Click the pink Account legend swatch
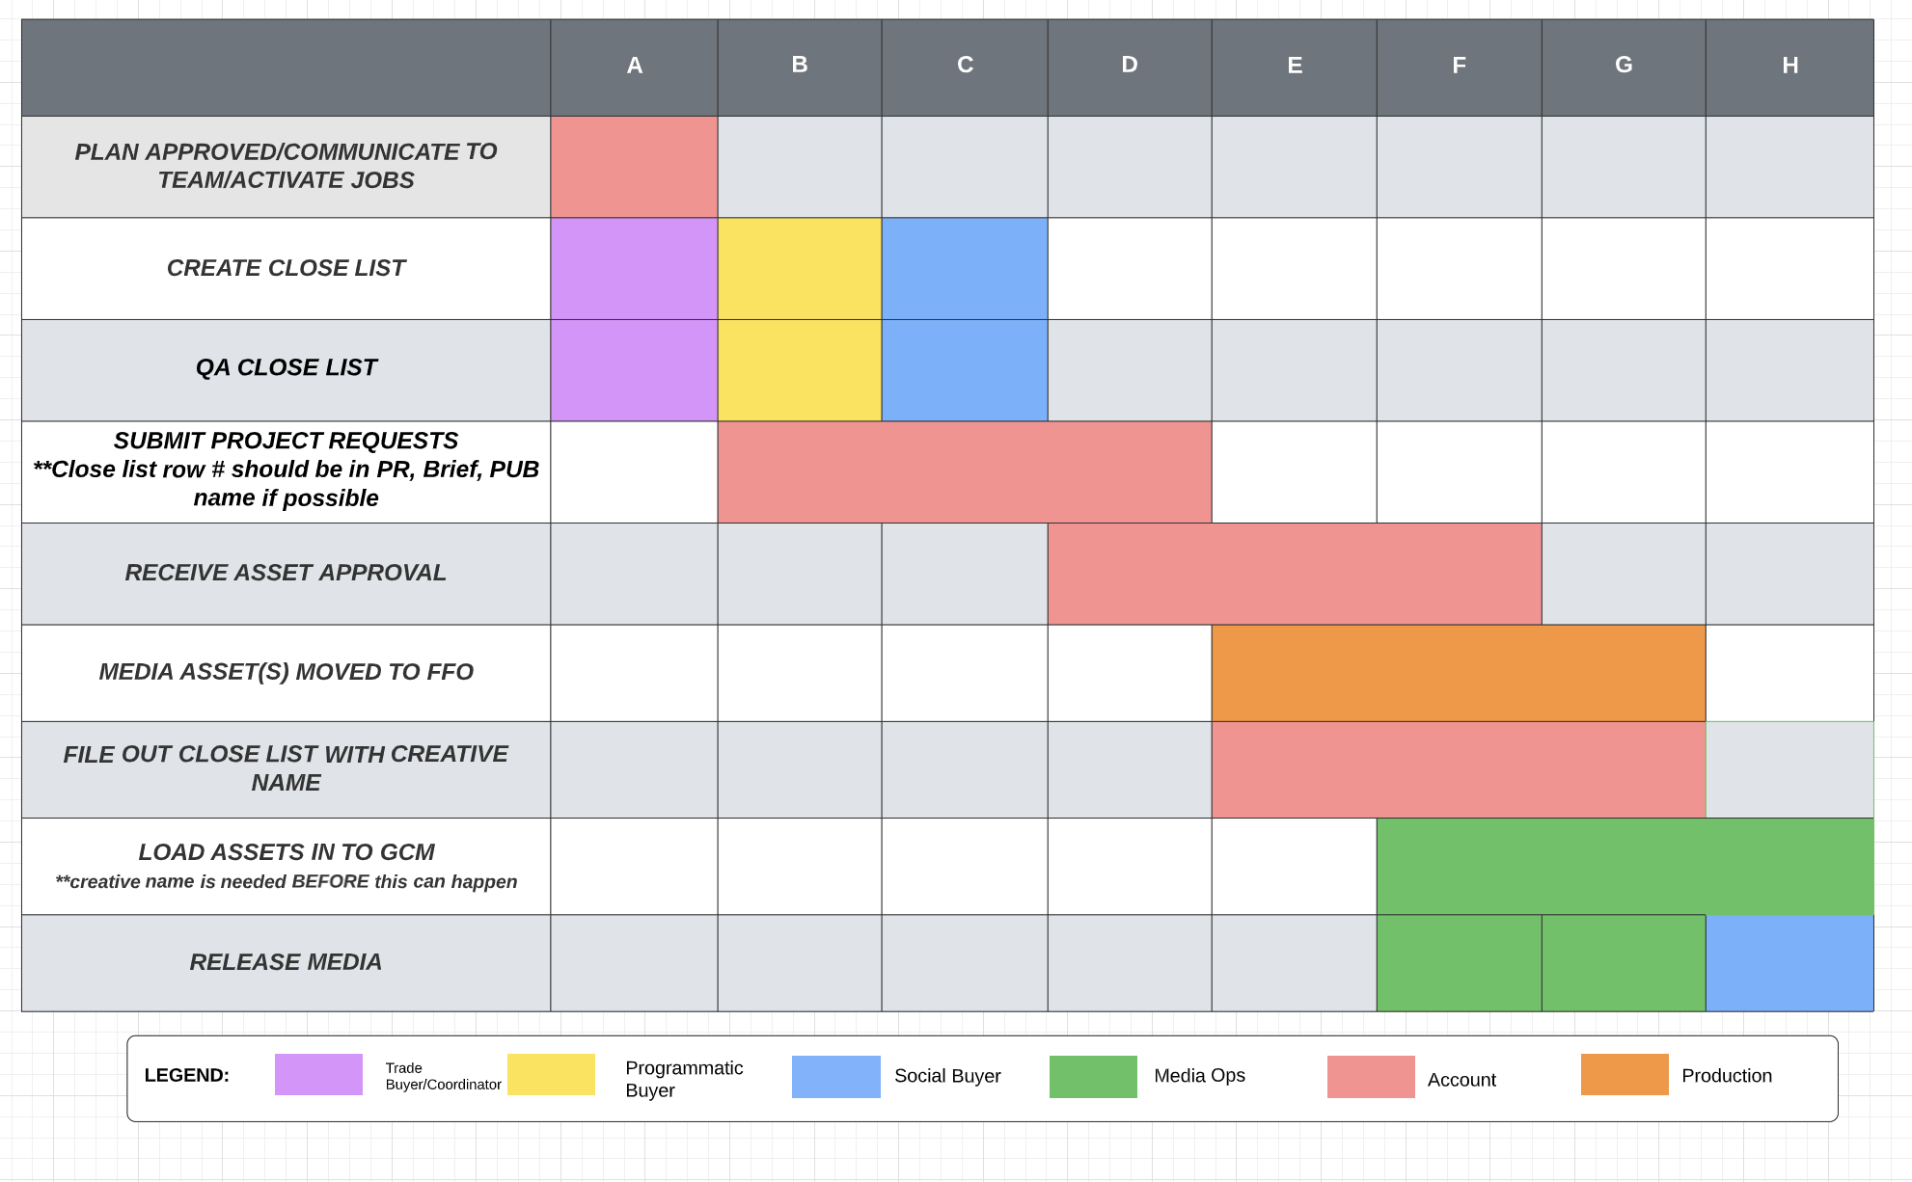The width and height of the screenshot is (1912, 1182). point(1371,1077)
